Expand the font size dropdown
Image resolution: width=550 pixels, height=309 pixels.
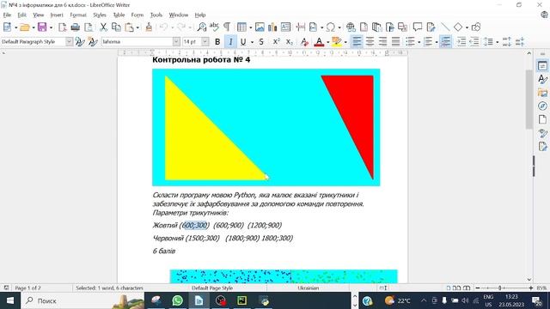[205, 42]
